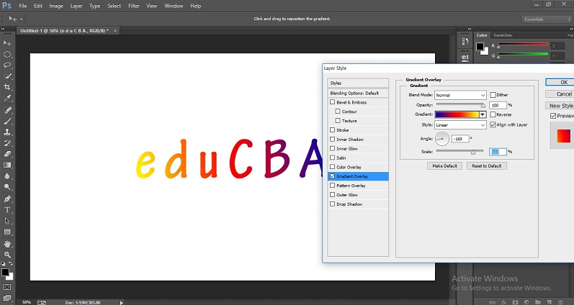Click the add layer mask icon
This screenshot has width=574, height=305.
pos(516,302)
